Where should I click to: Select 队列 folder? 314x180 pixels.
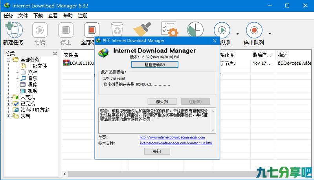pos(25,116)
